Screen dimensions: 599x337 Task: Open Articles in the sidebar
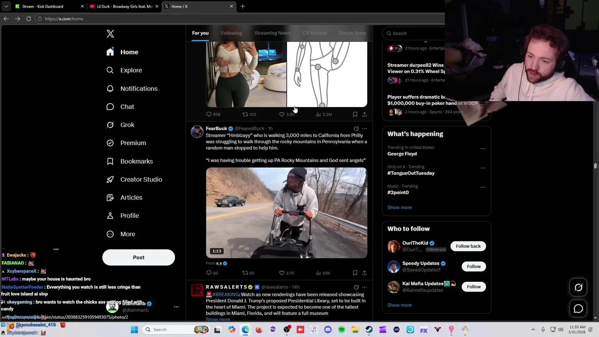point(124,198)
